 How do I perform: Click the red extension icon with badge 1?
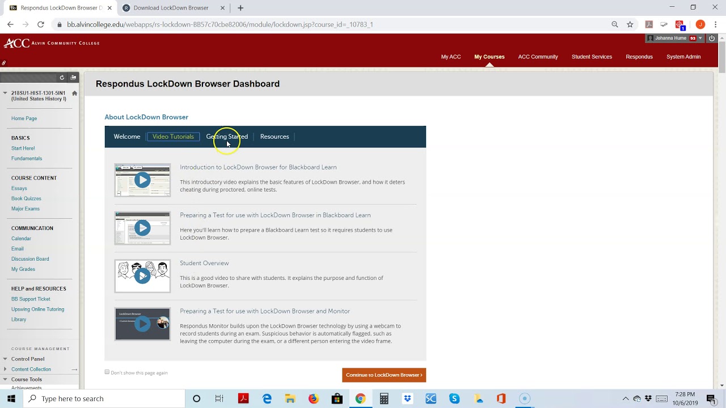(680, 25)
